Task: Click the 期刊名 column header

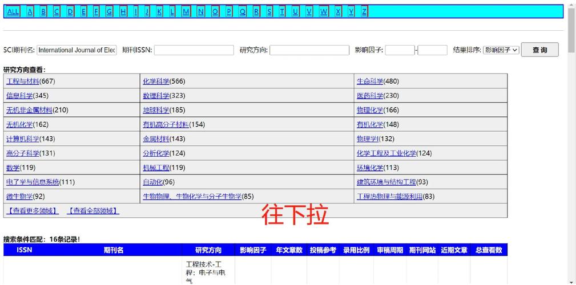Action: point(114,250)
